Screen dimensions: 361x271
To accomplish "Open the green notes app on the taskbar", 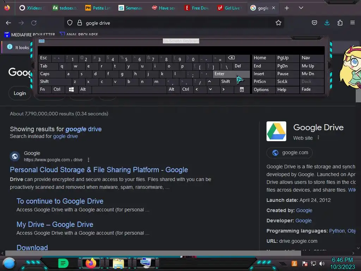I will (63, 263).
